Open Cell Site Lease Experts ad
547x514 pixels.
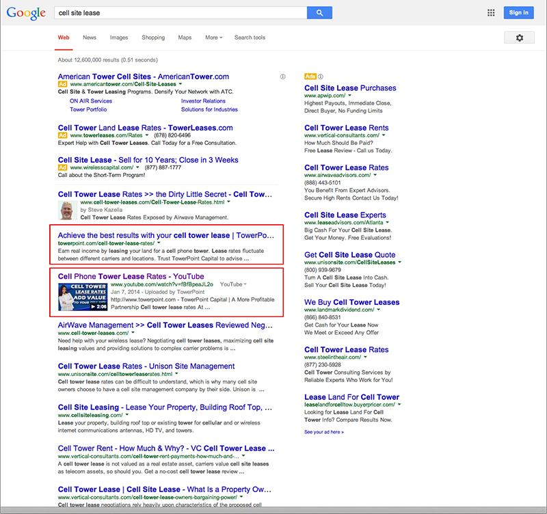click(345, 215)
